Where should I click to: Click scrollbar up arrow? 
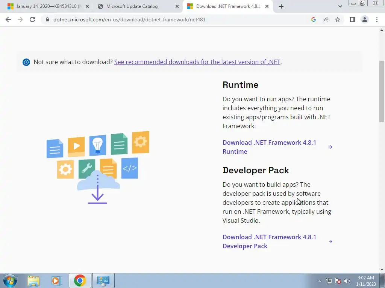[x=382, y=30]
